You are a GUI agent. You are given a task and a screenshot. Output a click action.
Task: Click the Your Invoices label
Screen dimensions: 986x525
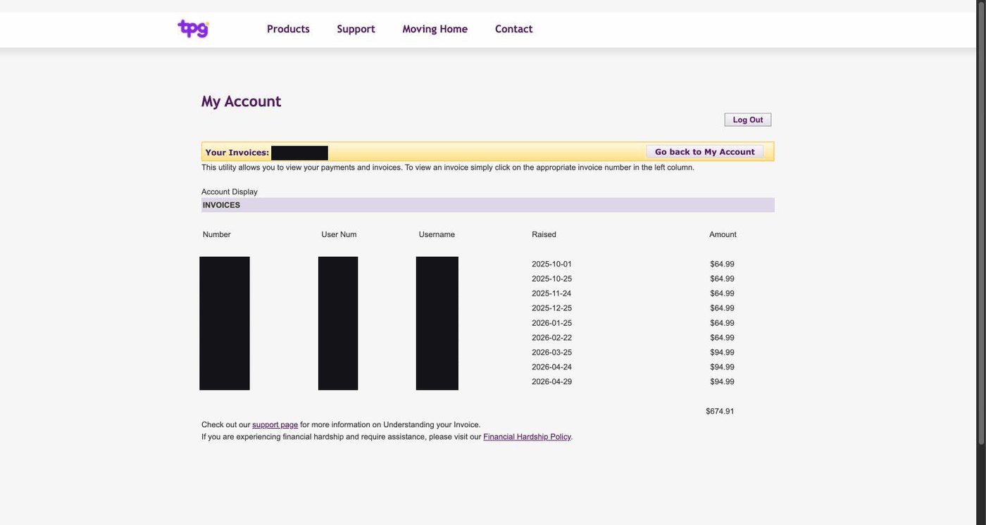(237, 153)
